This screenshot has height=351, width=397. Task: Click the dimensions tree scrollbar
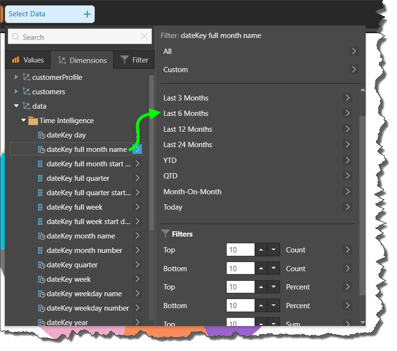pyautogui.click(x=152, y=152)
